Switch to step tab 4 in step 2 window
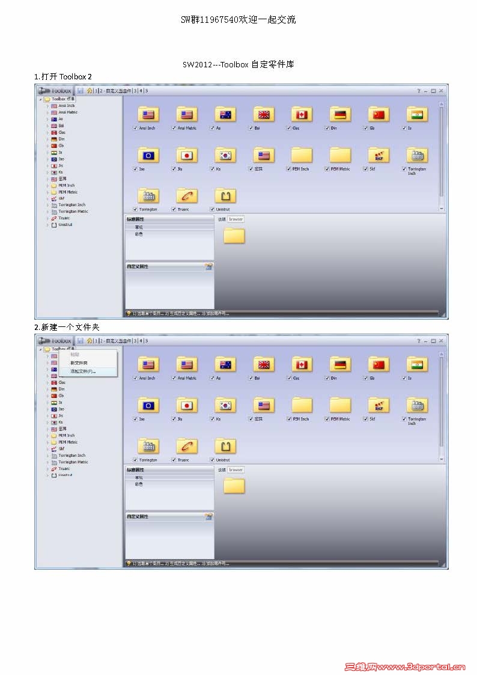This screenshot has width=477, height=675. [141, 341]
